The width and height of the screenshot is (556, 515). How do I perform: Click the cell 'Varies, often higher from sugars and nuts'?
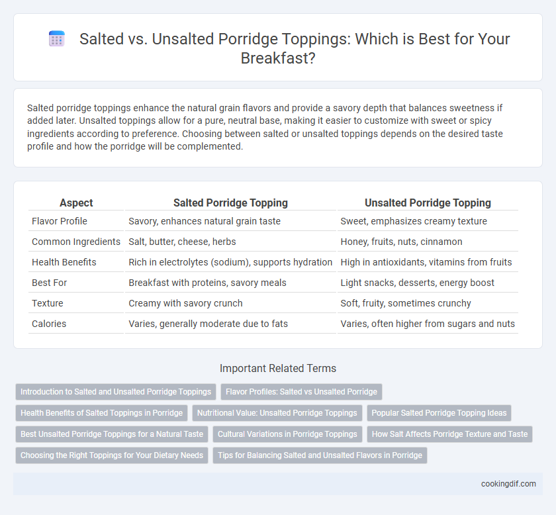[428, 324]
